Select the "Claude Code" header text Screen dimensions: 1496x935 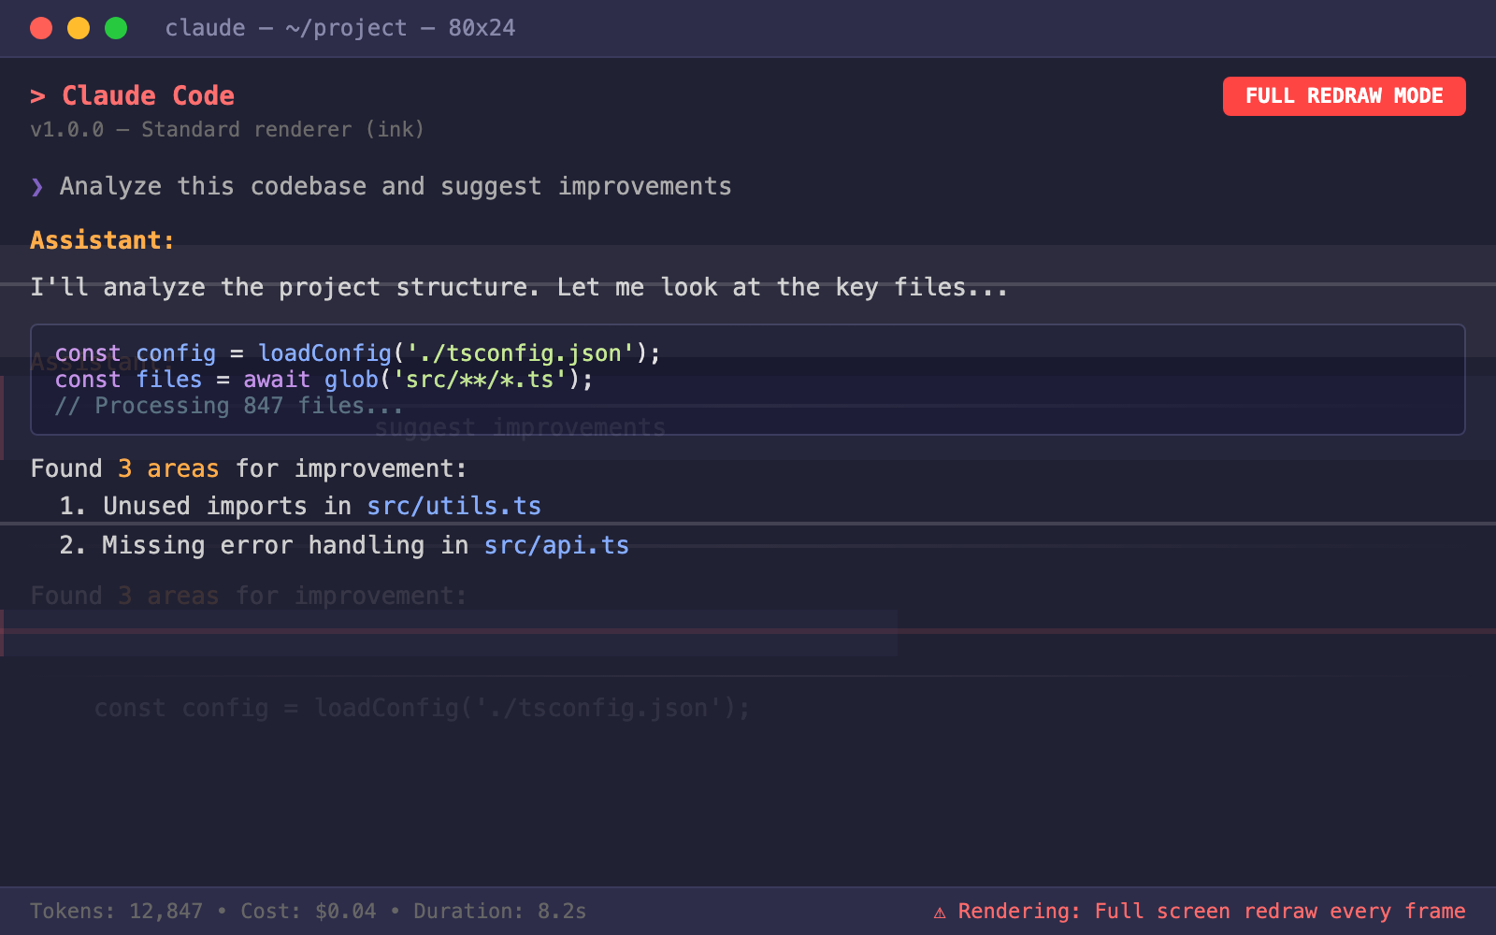(x=149, y=95)
